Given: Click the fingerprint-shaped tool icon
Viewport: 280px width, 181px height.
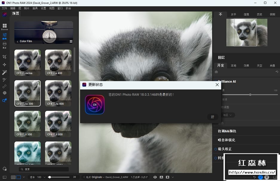Looking at the screenshot, I should (x=4, y=93).
